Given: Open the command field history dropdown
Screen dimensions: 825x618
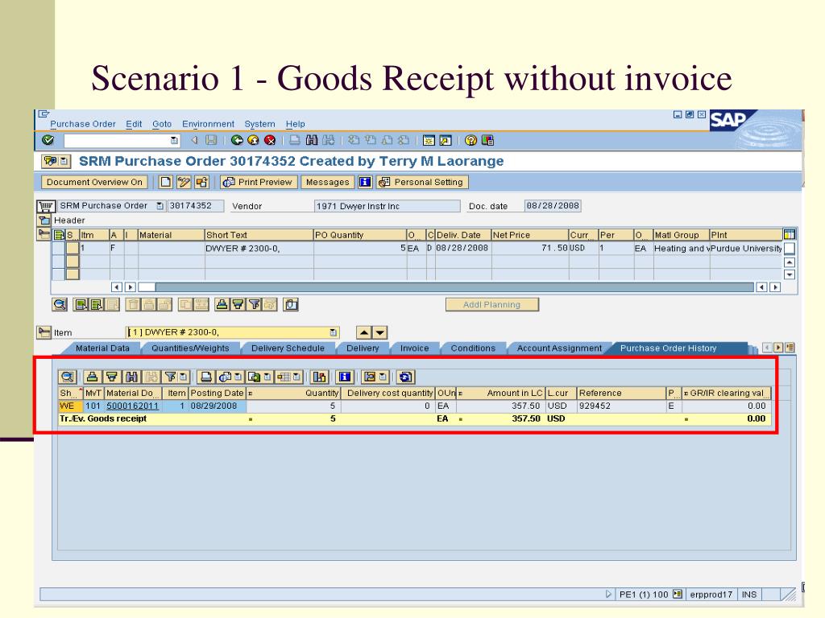Looking at the screenshot, I should point(174,140).
